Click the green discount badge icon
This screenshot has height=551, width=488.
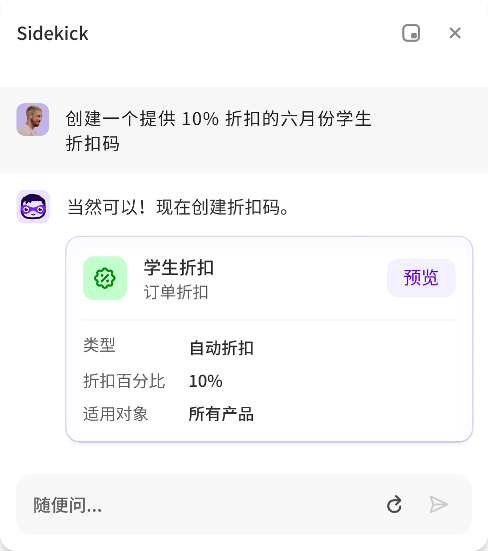click(105, 278)
